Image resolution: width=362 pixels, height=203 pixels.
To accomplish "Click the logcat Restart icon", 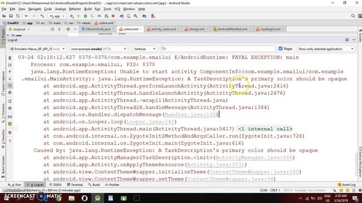I will coord(10,101).
